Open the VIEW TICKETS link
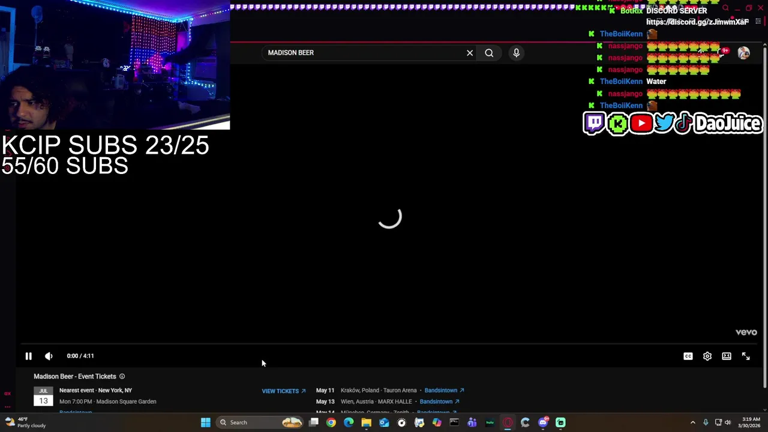 click(x=284, y=391)
